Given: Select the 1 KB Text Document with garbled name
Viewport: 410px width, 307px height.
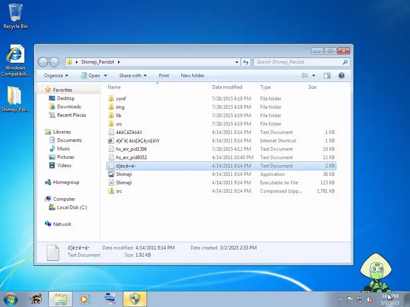Looking at the screenshot, I should click(x=221, y=132).
